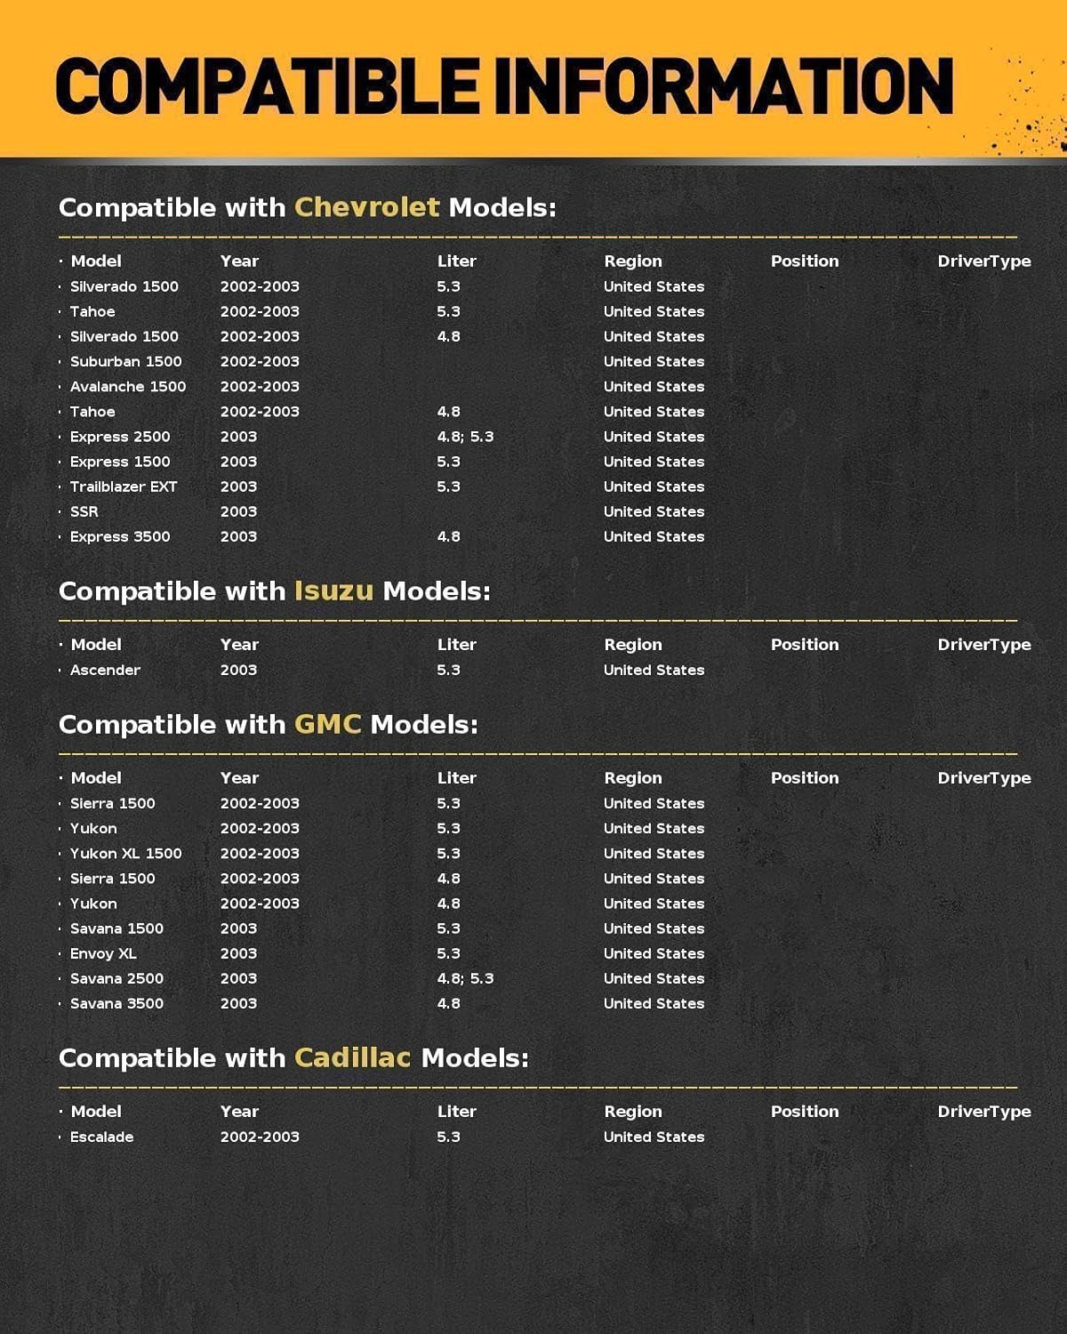Click the 5.3 liter value for Ascender
1067x1334 pixels.
(448, 670)
